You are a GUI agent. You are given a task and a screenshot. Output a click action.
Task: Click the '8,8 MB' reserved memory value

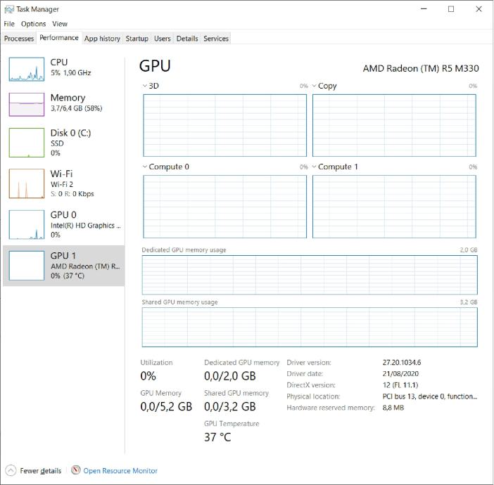click(393, 408)
